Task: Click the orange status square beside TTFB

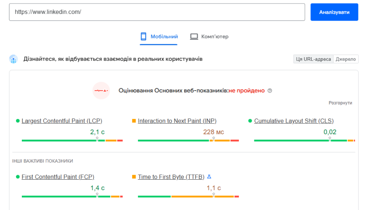Action: (134, 177)
